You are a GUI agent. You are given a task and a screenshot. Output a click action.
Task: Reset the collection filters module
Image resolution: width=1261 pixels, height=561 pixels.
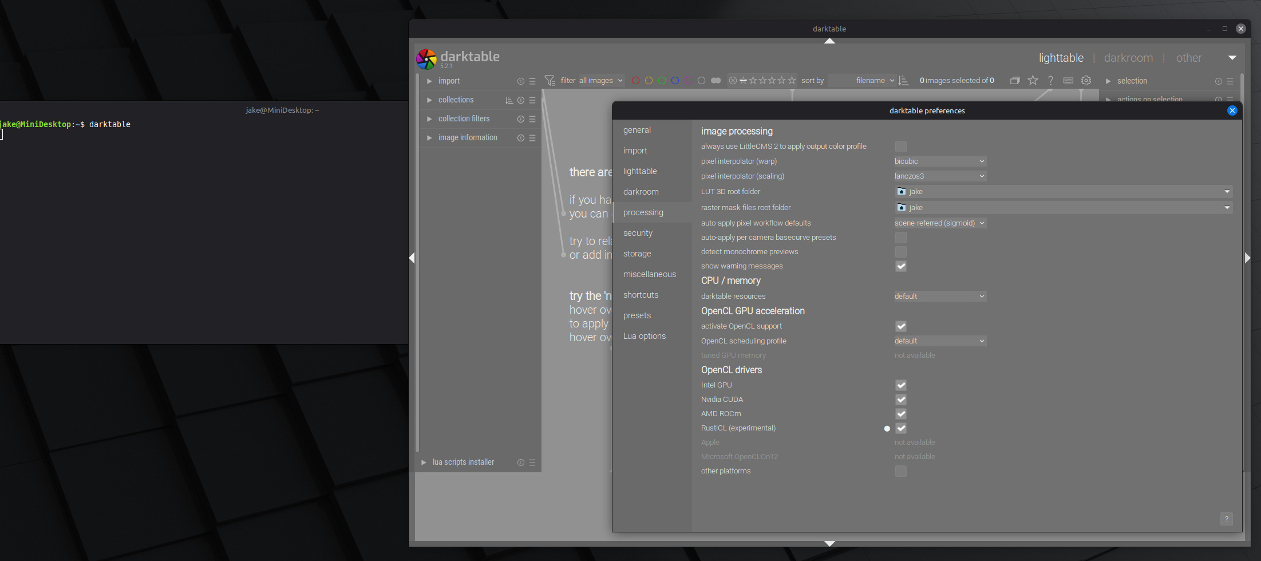point(521,119)
